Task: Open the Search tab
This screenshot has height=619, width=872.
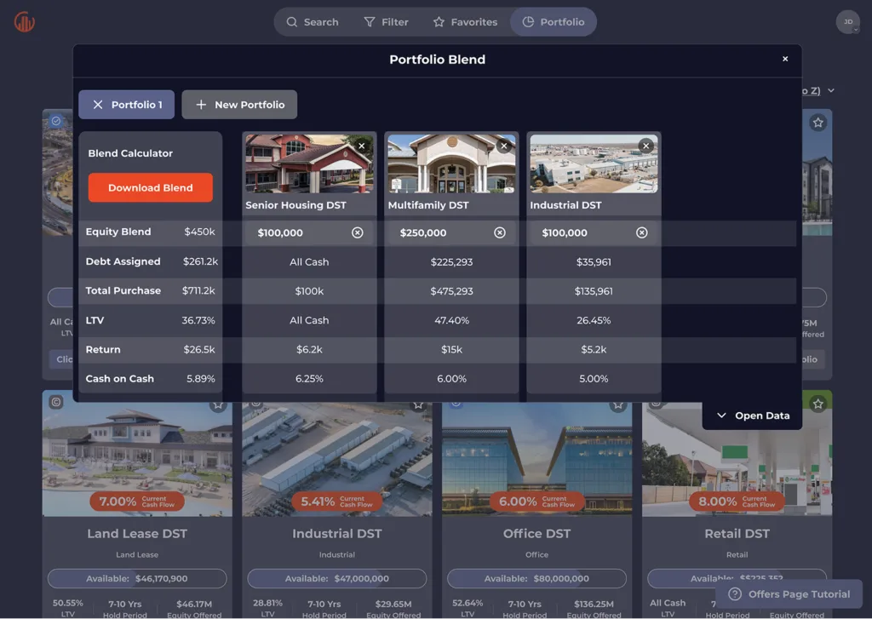Action: (x=313, y=22)
